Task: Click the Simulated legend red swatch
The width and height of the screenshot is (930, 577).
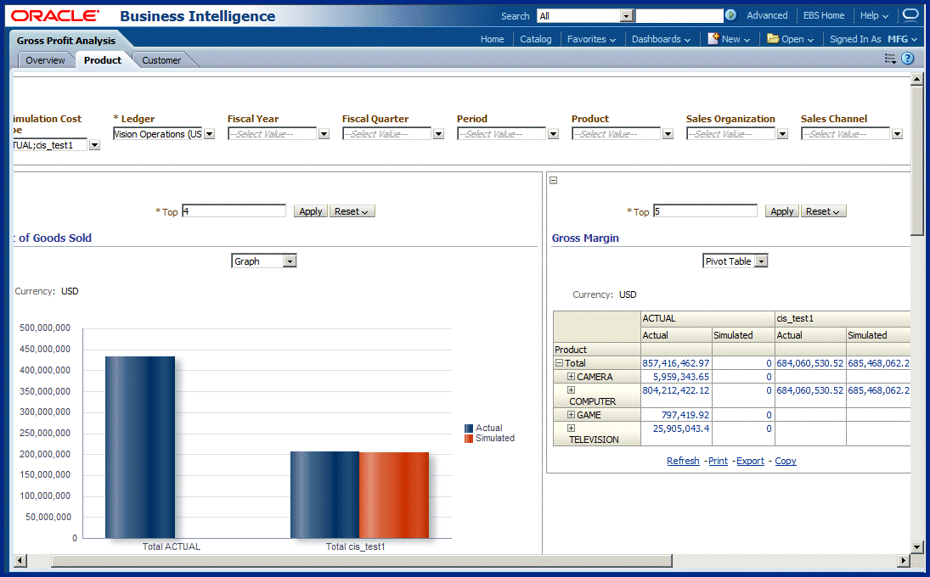Action: pos(469,439)
